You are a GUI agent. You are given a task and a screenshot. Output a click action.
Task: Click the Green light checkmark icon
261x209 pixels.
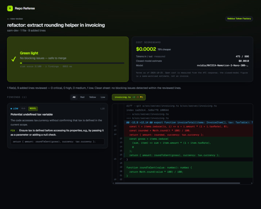14,59
